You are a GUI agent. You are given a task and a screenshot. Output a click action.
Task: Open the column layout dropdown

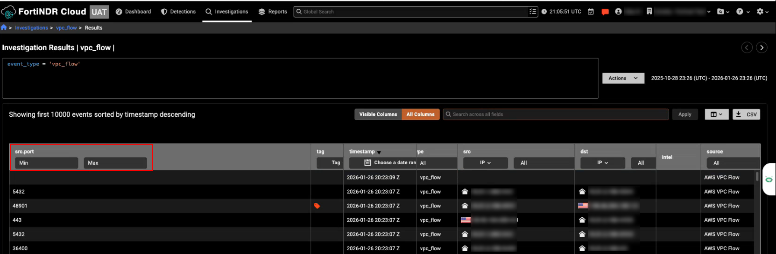pyautogui.click(x=717, y=114)
